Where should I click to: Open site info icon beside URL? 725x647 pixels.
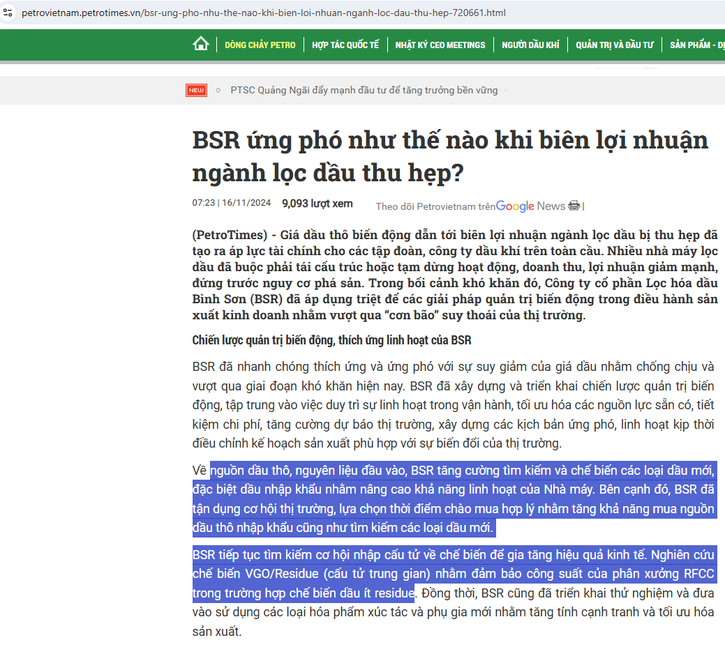click(x=8, y=13)
